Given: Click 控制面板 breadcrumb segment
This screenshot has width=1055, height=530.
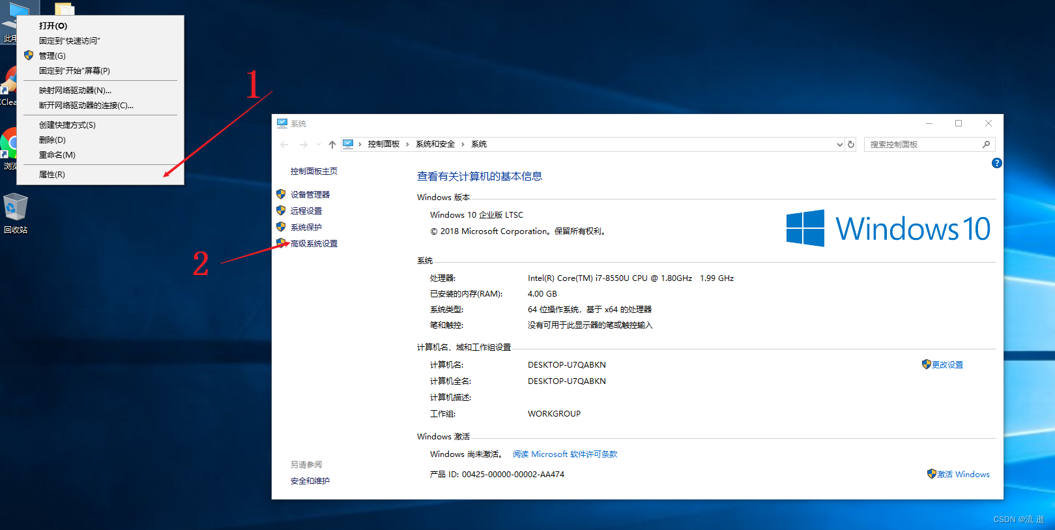Looking at the screenshot, I should click(384, 144).
